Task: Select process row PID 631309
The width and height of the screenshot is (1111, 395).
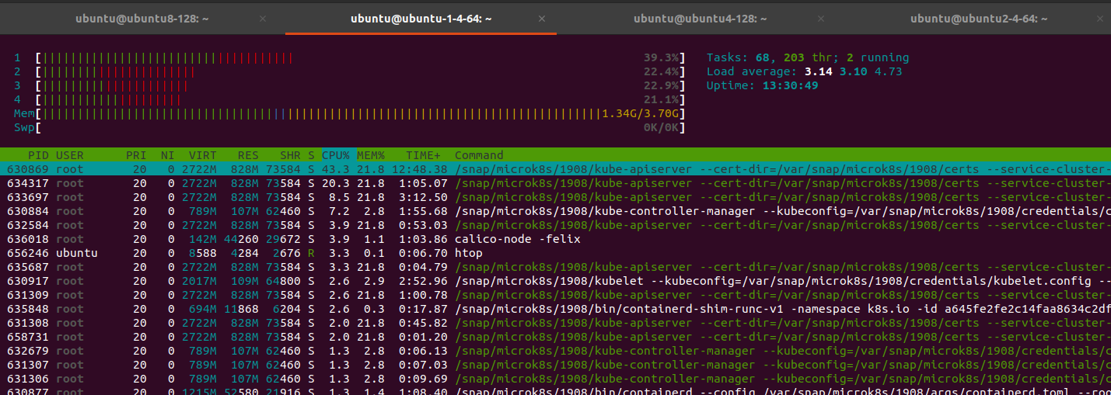Action: 555,295
